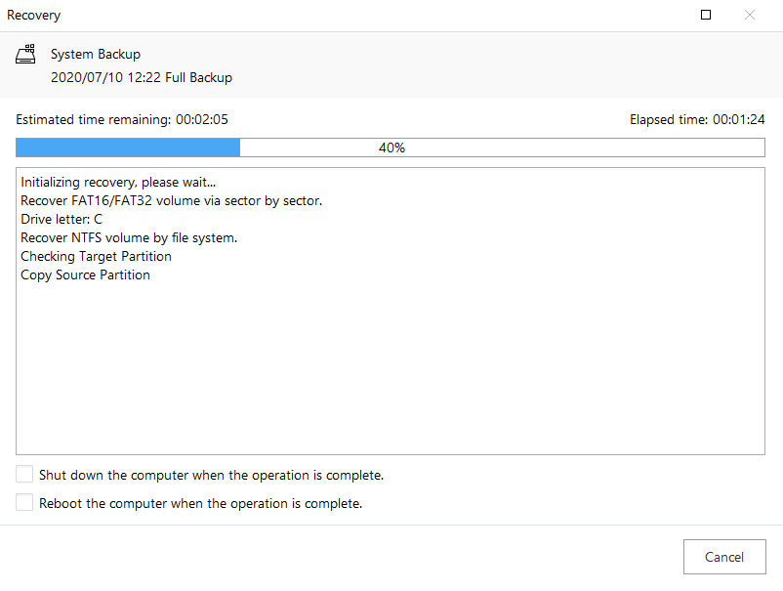Close the Recovery dialog window
The image size is (783, 591).
(x=750, y=15)
